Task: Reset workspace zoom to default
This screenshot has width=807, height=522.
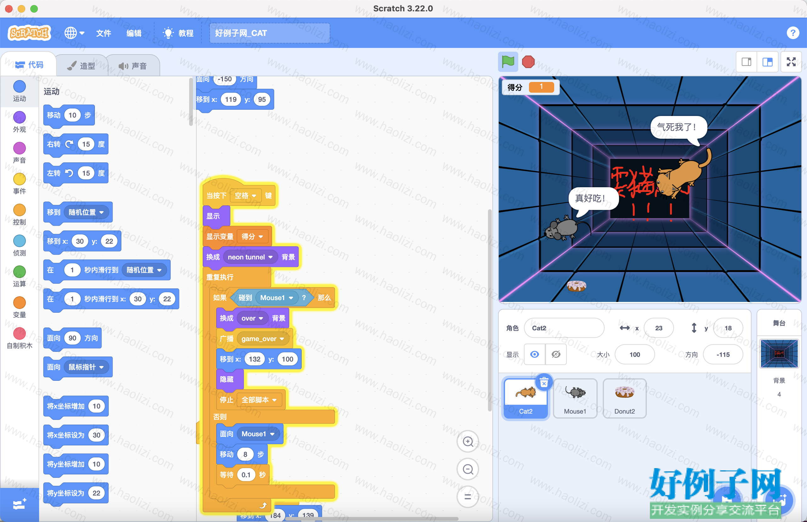Action: click(468, 496)
